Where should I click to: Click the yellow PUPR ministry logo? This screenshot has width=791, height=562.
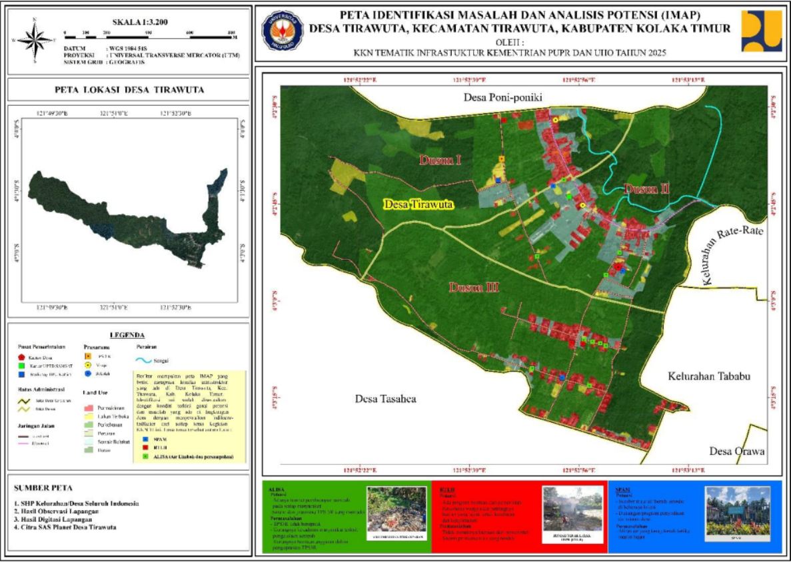[761, 31]
